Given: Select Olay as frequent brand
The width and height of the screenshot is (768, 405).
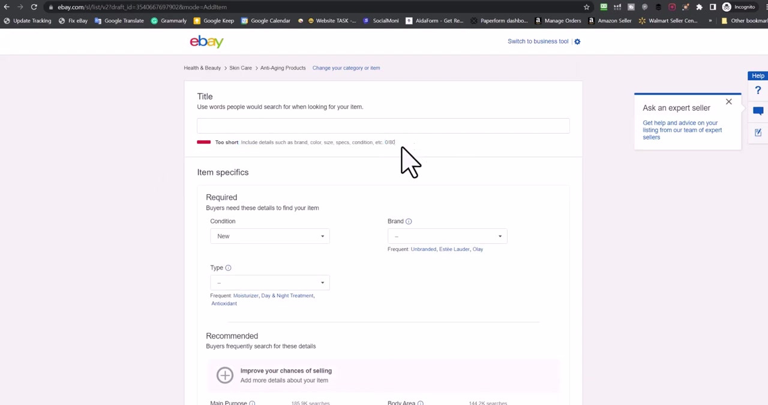Looking at the screenshot, I should point(478,249).
